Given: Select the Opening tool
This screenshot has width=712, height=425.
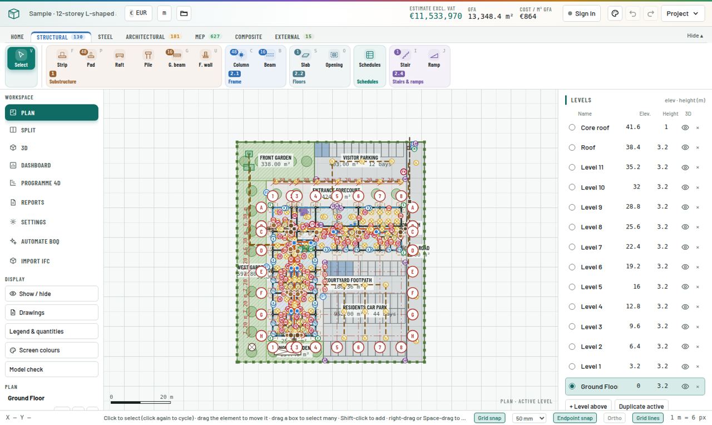Looking at the screenshot, I should point(334,59).
